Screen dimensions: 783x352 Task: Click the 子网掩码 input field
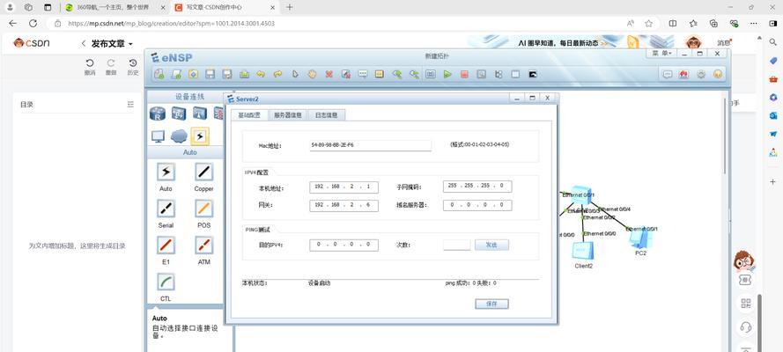pos(477,186)
